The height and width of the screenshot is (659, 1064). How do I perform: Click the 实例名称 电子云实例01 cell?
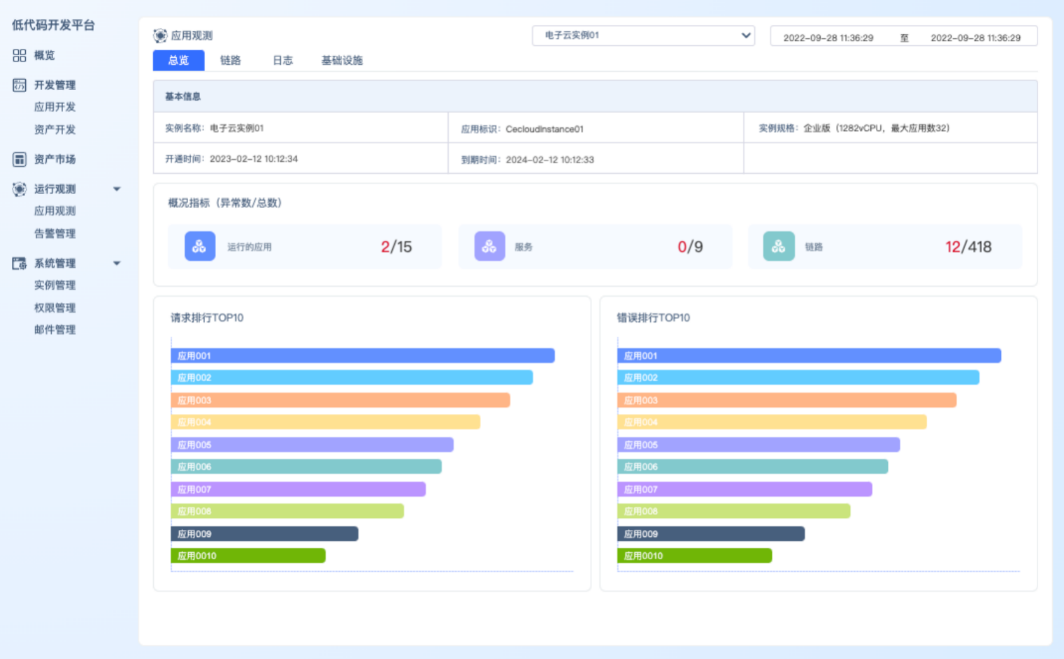click(301, 128)
